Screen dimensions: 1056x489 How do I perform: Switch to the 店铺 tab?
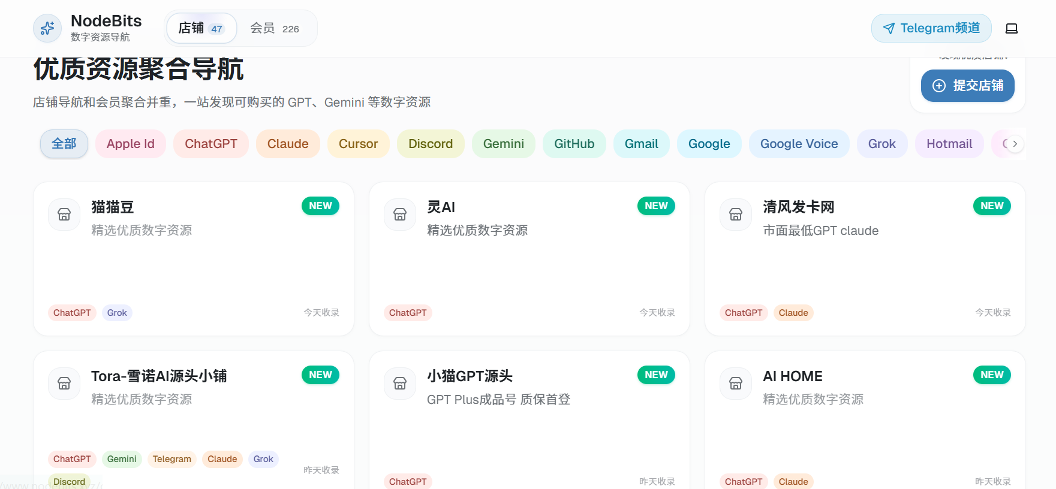click(x=201, y=28)
